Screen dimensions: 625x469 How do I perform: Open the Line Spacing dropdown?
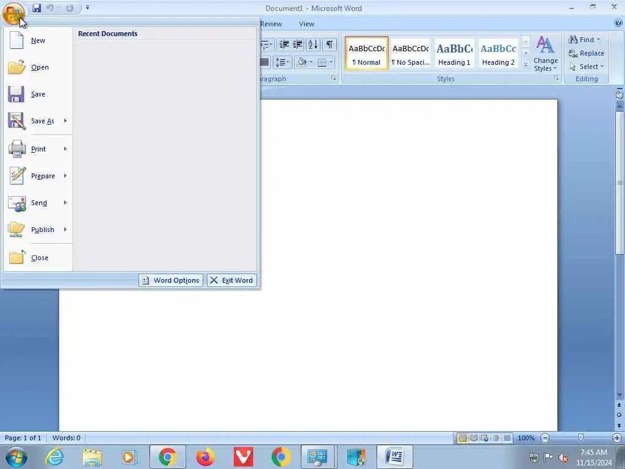click(282, 62)
